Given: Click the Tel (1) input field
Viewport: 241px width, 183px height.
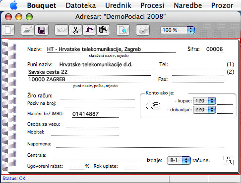Looking at the screenshot, I should tap(198, 65).
